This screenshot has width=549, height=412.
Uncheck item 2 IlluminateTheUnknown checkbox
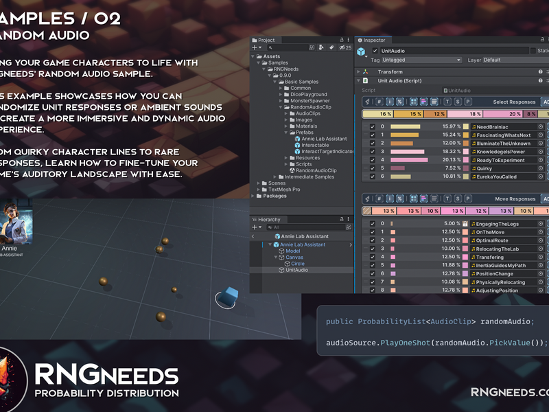[x=373, y=144]
